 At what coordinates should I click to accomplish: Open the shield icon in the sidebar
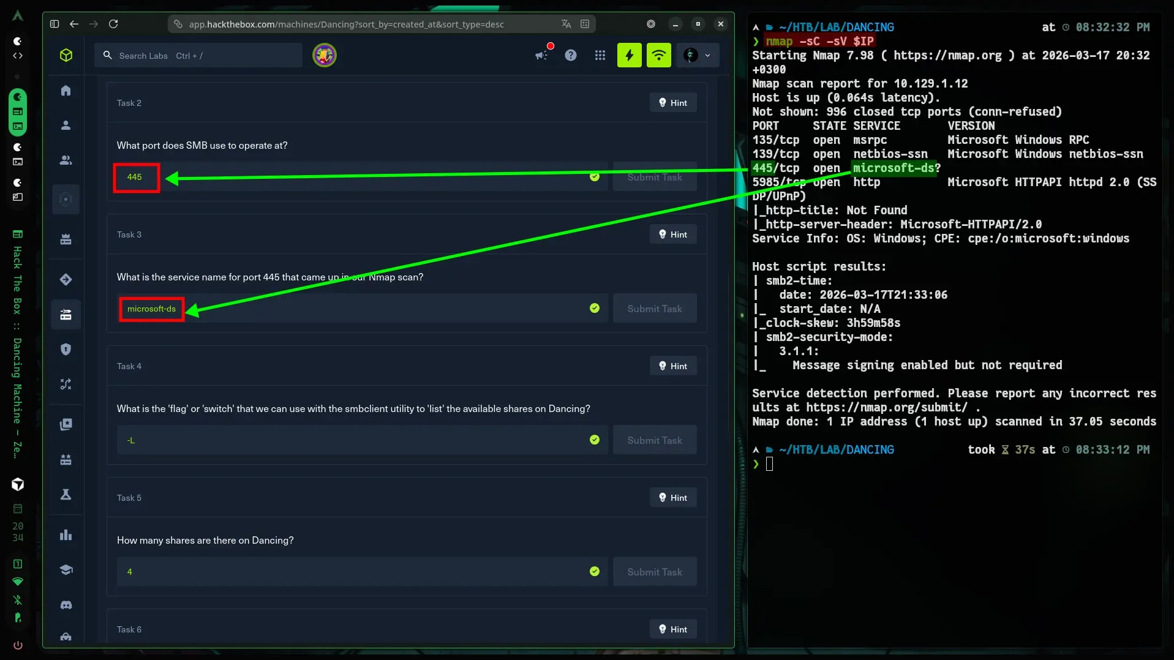(66, 349)
